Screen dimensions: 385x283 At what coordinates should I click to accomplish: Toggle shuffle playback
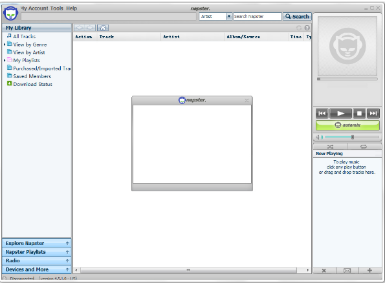point(330,147)
